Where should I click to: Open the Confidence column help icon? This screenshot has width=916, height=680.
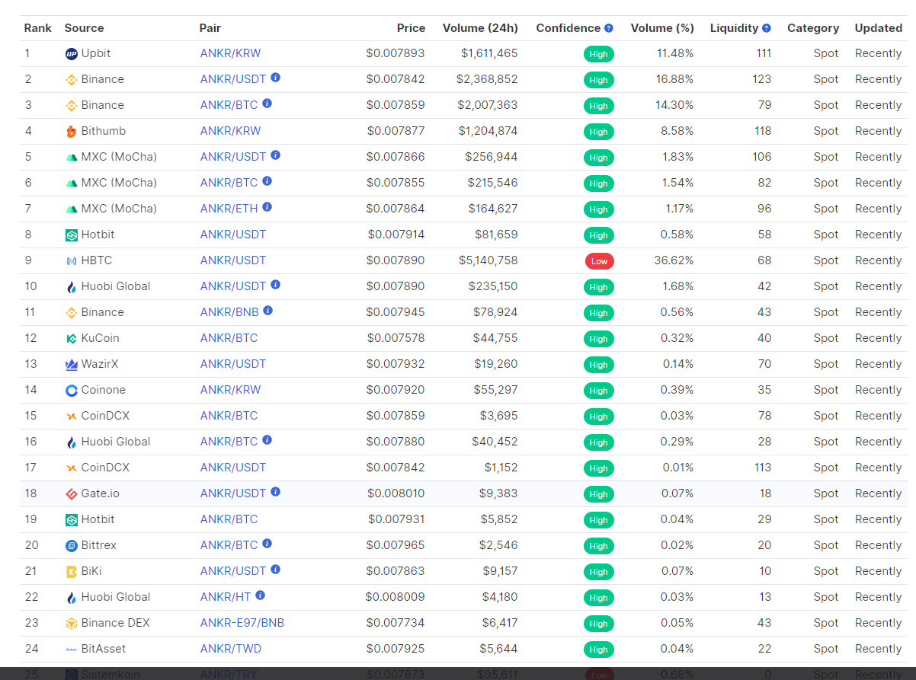click(x=609, y=28)
